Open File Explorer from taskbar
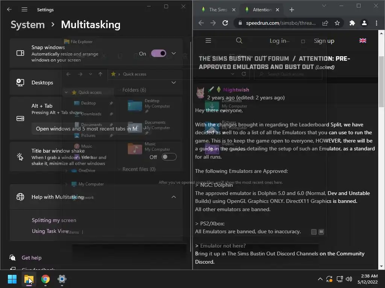 (x=29, y=279)
